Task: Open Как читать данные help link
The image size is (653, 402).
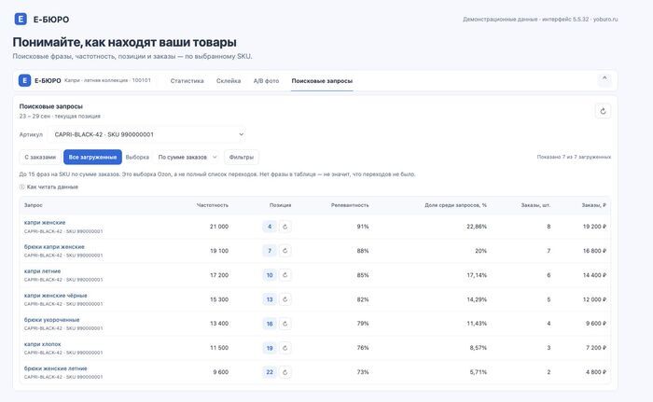Action: (x=52, y=187)
